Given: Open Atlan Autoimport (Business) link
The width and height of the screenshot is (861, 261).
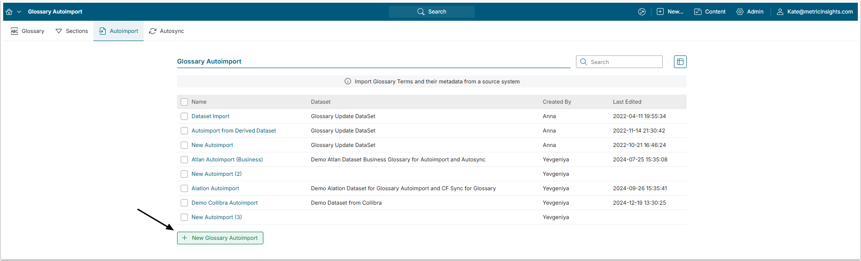Looking at the screenshot, I should point(227,160).
